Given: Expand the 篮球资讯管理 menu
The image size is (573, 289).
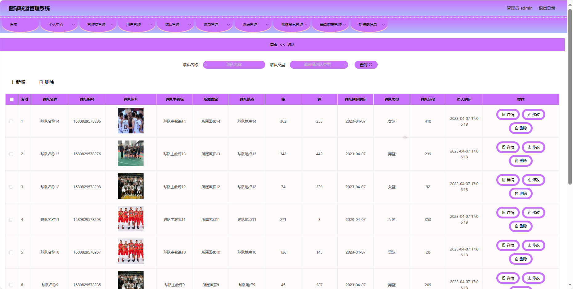Looking at the screenshot, I should click(x=292, y=25).
